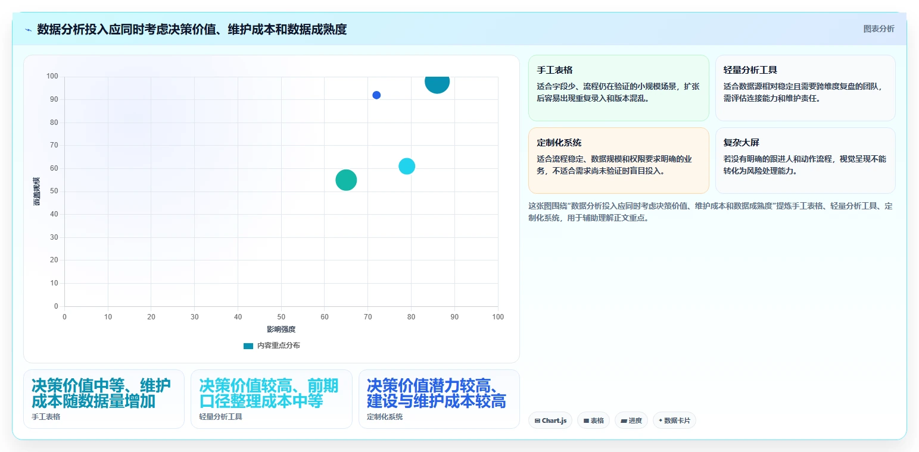Open the 轻量分析工具 description card

(805, 88)
